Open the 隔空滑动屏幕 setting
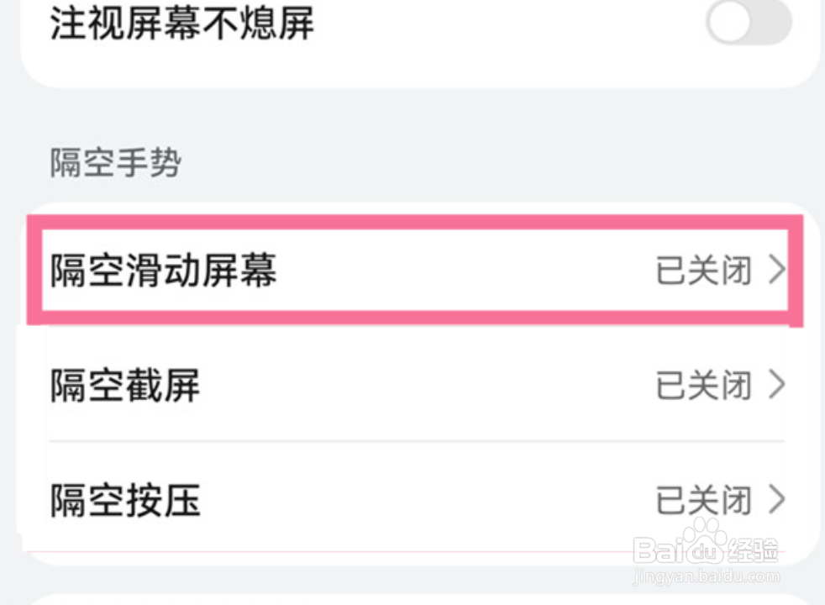 [164, 271]
